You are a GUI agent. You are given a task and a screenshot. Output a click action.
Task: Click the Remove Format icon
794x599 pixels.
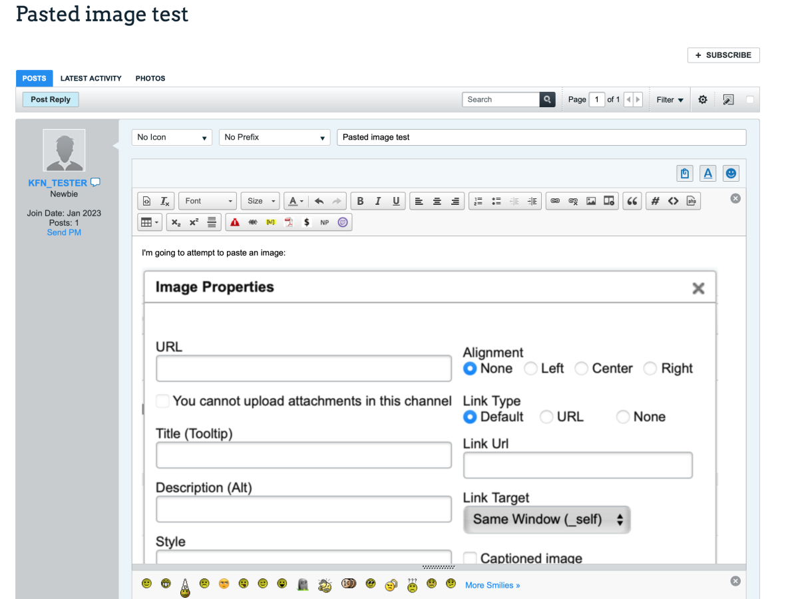tap(165, 201)
